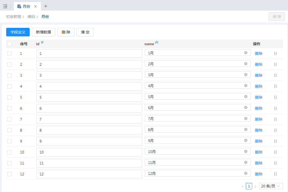Viewport: 288px width, 192px height.
Task: Click drag handle icon for row 3
Action: (x=275, y=75)
